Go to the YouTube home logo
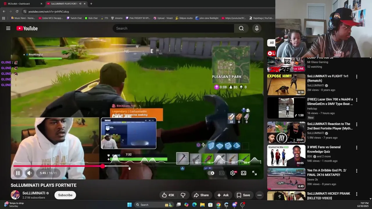 [27, 28]
